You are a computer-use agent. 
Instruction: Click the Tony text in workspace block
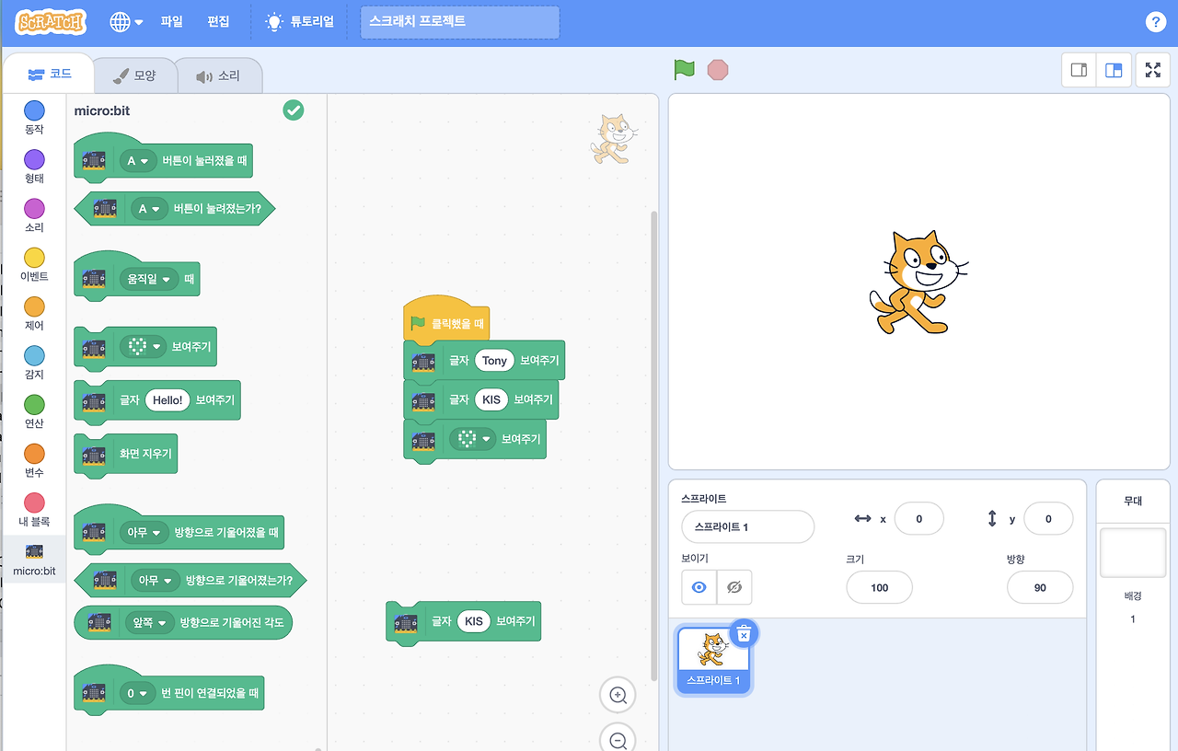[x=495, y=360]
